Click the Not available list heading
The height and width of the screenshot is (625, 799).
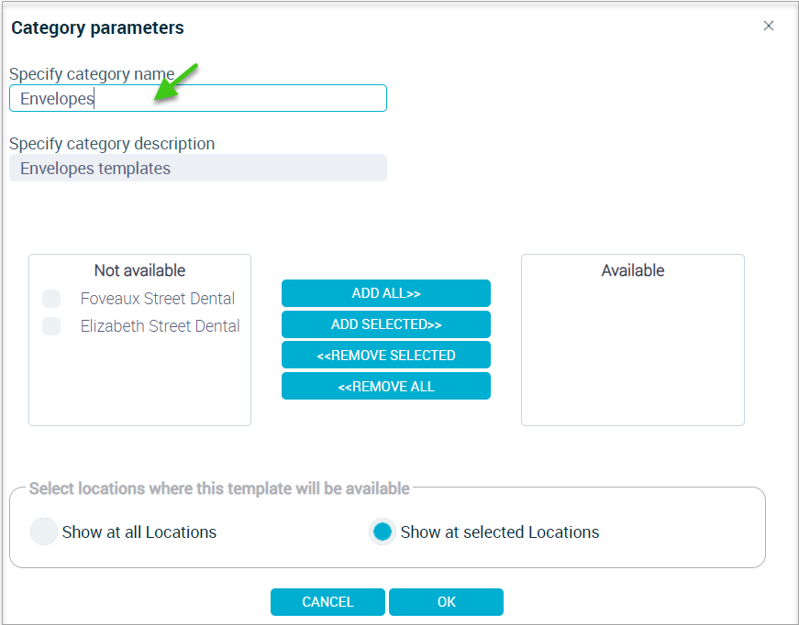(x=139, y=270)
